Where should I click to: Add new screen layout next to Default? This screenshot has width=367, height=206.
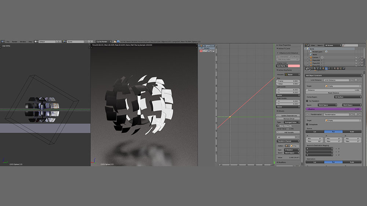57,41
